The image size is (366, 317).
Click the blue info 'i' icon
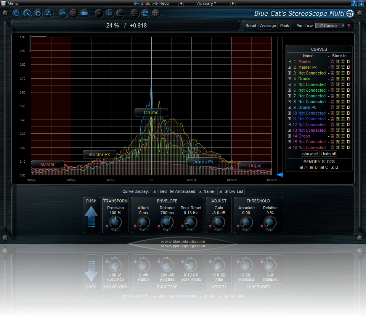[361, 3]
